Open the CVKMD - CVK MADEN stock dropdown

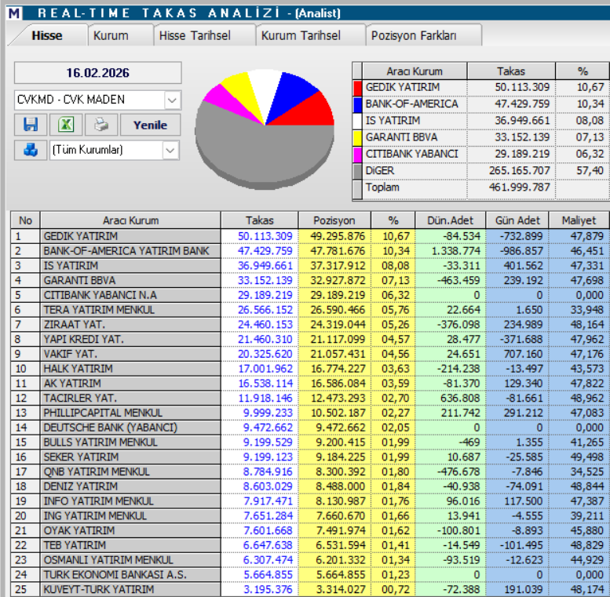(x=173, y=100)
